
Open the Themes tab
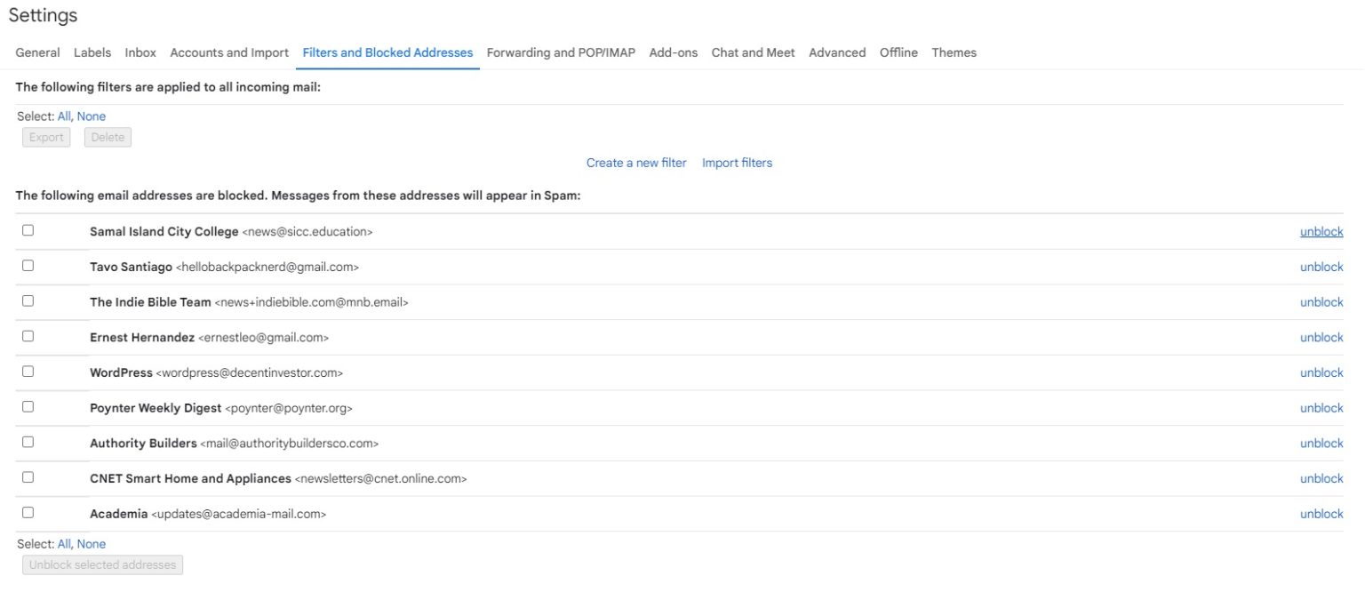954,52
